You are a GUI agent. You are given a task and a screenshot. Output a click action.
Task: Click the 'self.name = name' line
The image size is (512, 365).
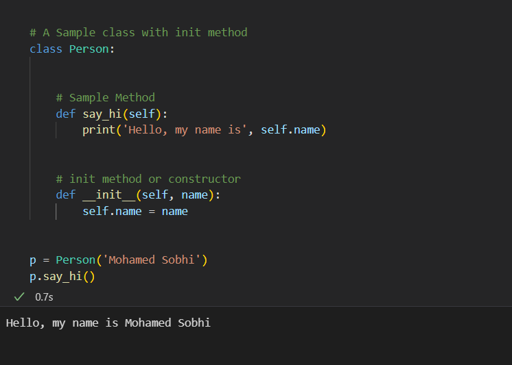click(135, 211)
